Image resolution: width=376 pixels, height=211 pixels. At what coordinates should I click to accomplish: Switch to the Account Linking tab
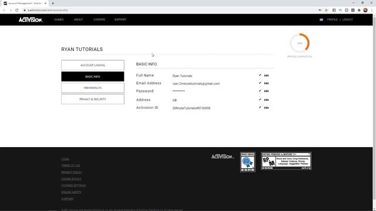coord(93,65)
